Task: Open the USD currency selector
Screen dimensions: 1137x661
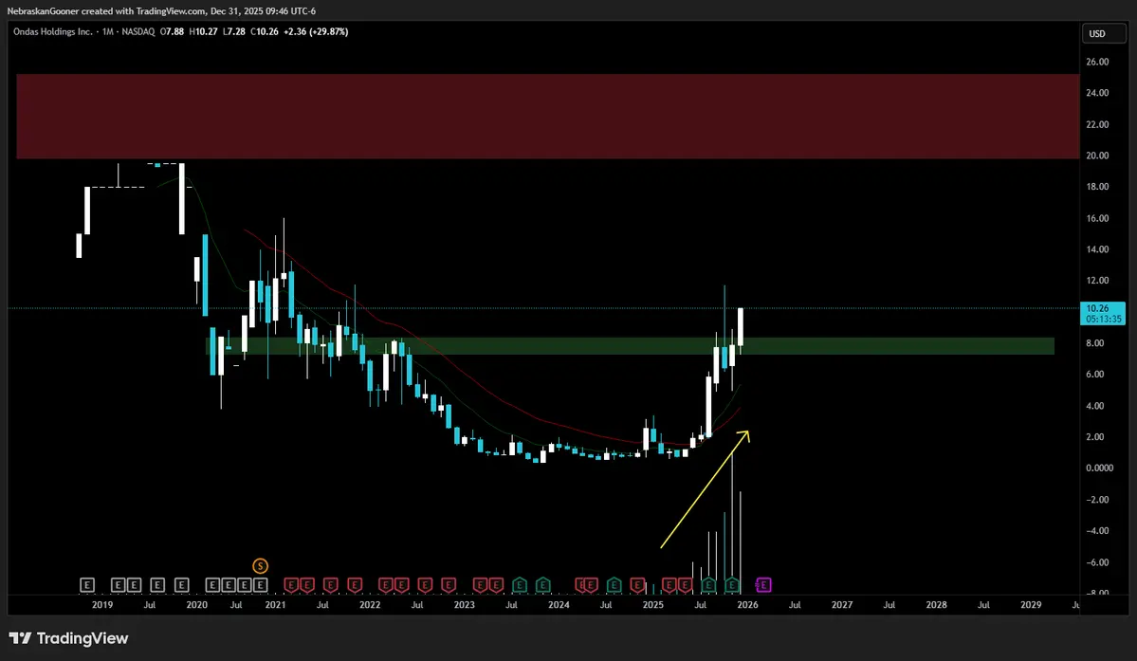Action: pyautogui.click(x=1105, y=33)
